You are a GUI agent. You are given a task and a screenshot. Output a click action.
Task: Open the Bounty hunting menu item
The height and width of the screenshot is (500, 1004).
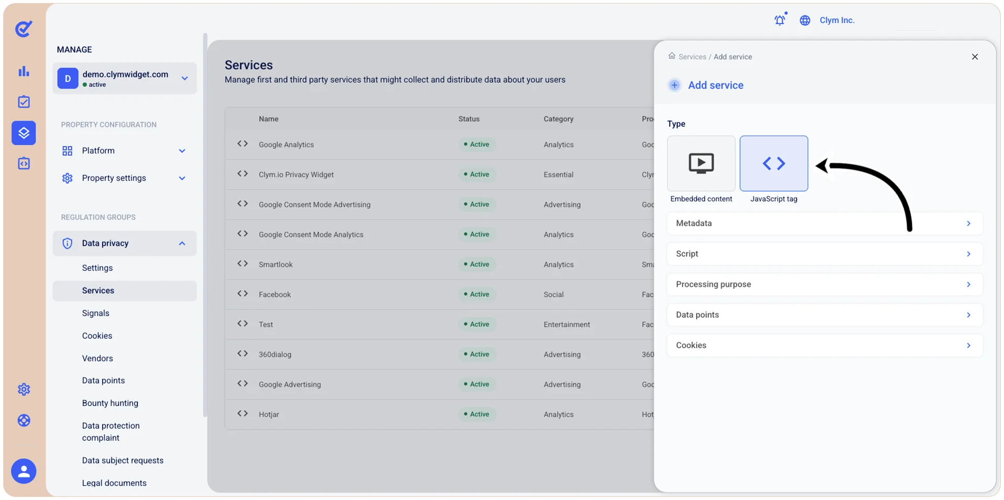point(110,403)
